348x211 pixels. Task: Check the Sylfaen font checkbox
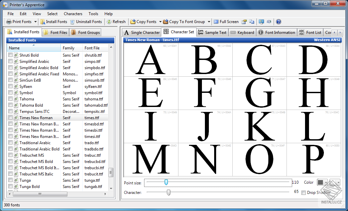click(11, 86)
